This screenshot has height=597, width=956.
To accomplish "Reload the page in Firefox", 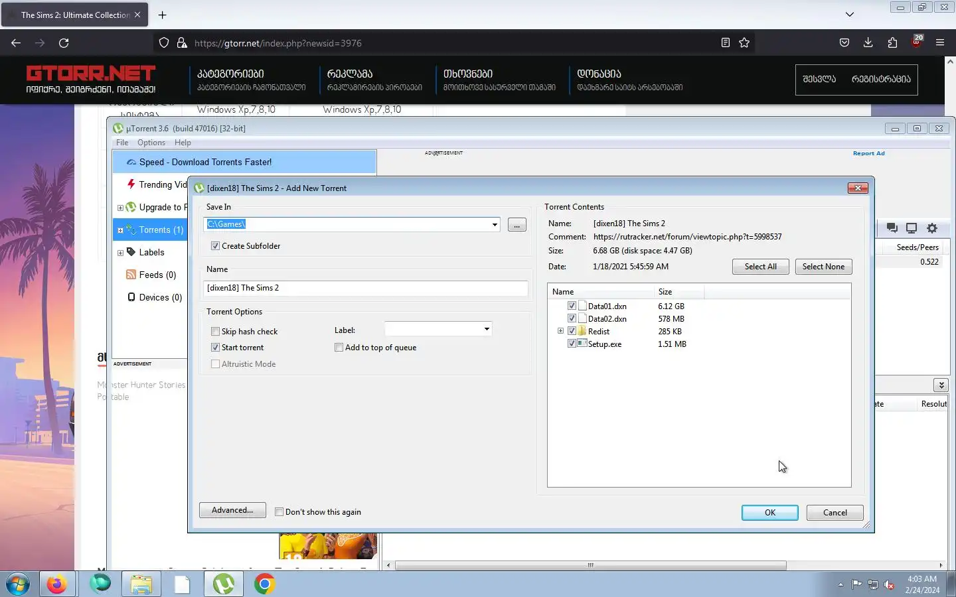I will pos(64,43).
